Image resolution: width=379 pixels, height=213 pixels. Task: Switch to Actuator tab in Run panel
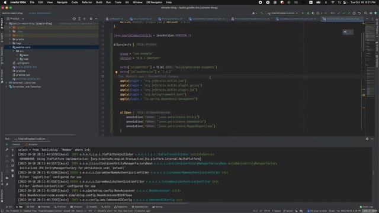click(x=31, y=144)
